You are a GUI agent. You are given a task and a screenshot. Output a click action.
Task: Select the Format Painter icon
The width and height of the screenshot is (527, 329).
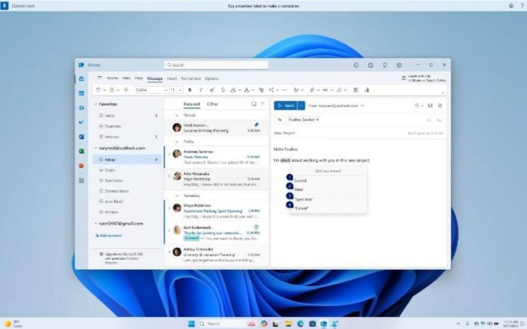click(125, 90)
